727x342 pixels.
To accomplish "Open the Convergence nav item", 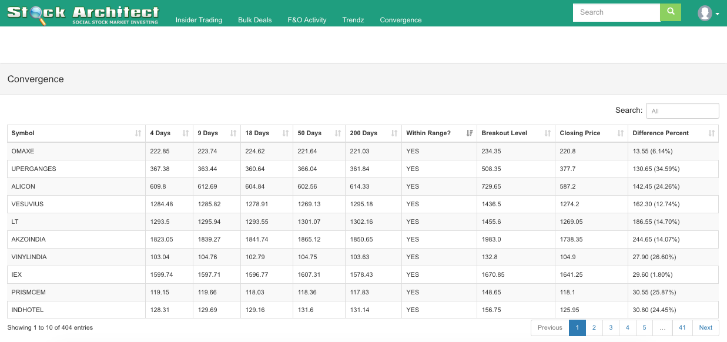I will pos(401,20).
